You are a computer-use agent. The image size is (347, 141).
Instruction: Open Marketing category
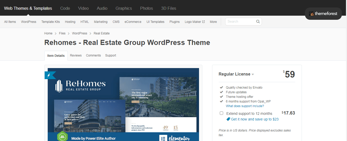pyautogui.click(x=101, y=22)
